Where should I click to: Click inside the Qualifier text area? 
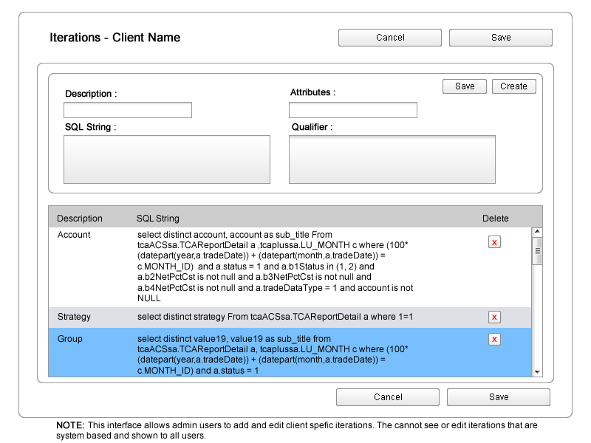click(x=392, y=159)
